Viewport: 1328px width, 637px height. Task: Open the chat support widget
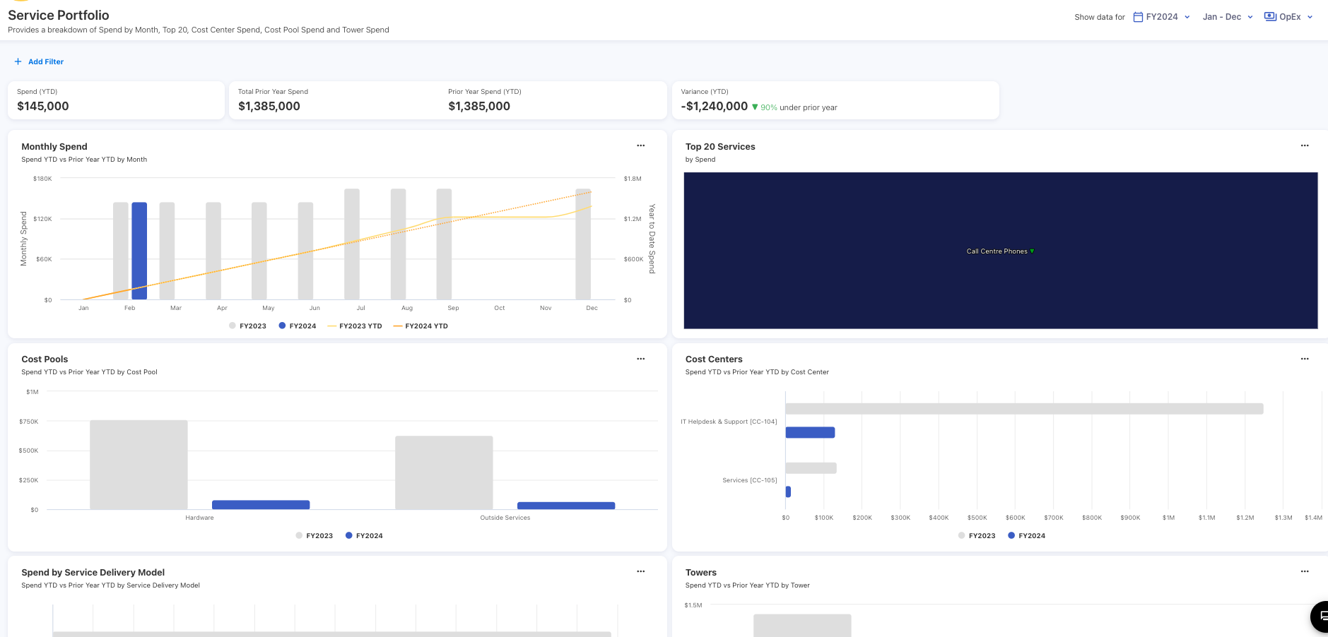pos(1319,616)
